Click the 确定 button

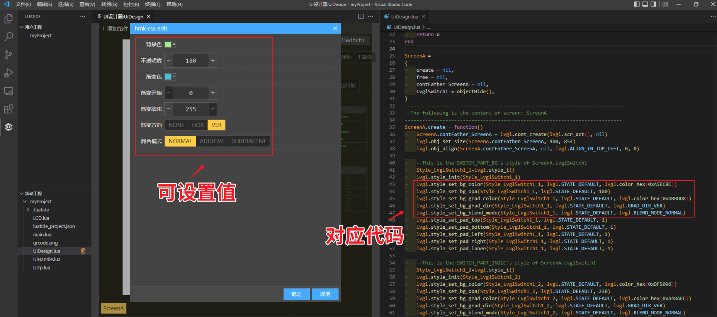(297, 294)
